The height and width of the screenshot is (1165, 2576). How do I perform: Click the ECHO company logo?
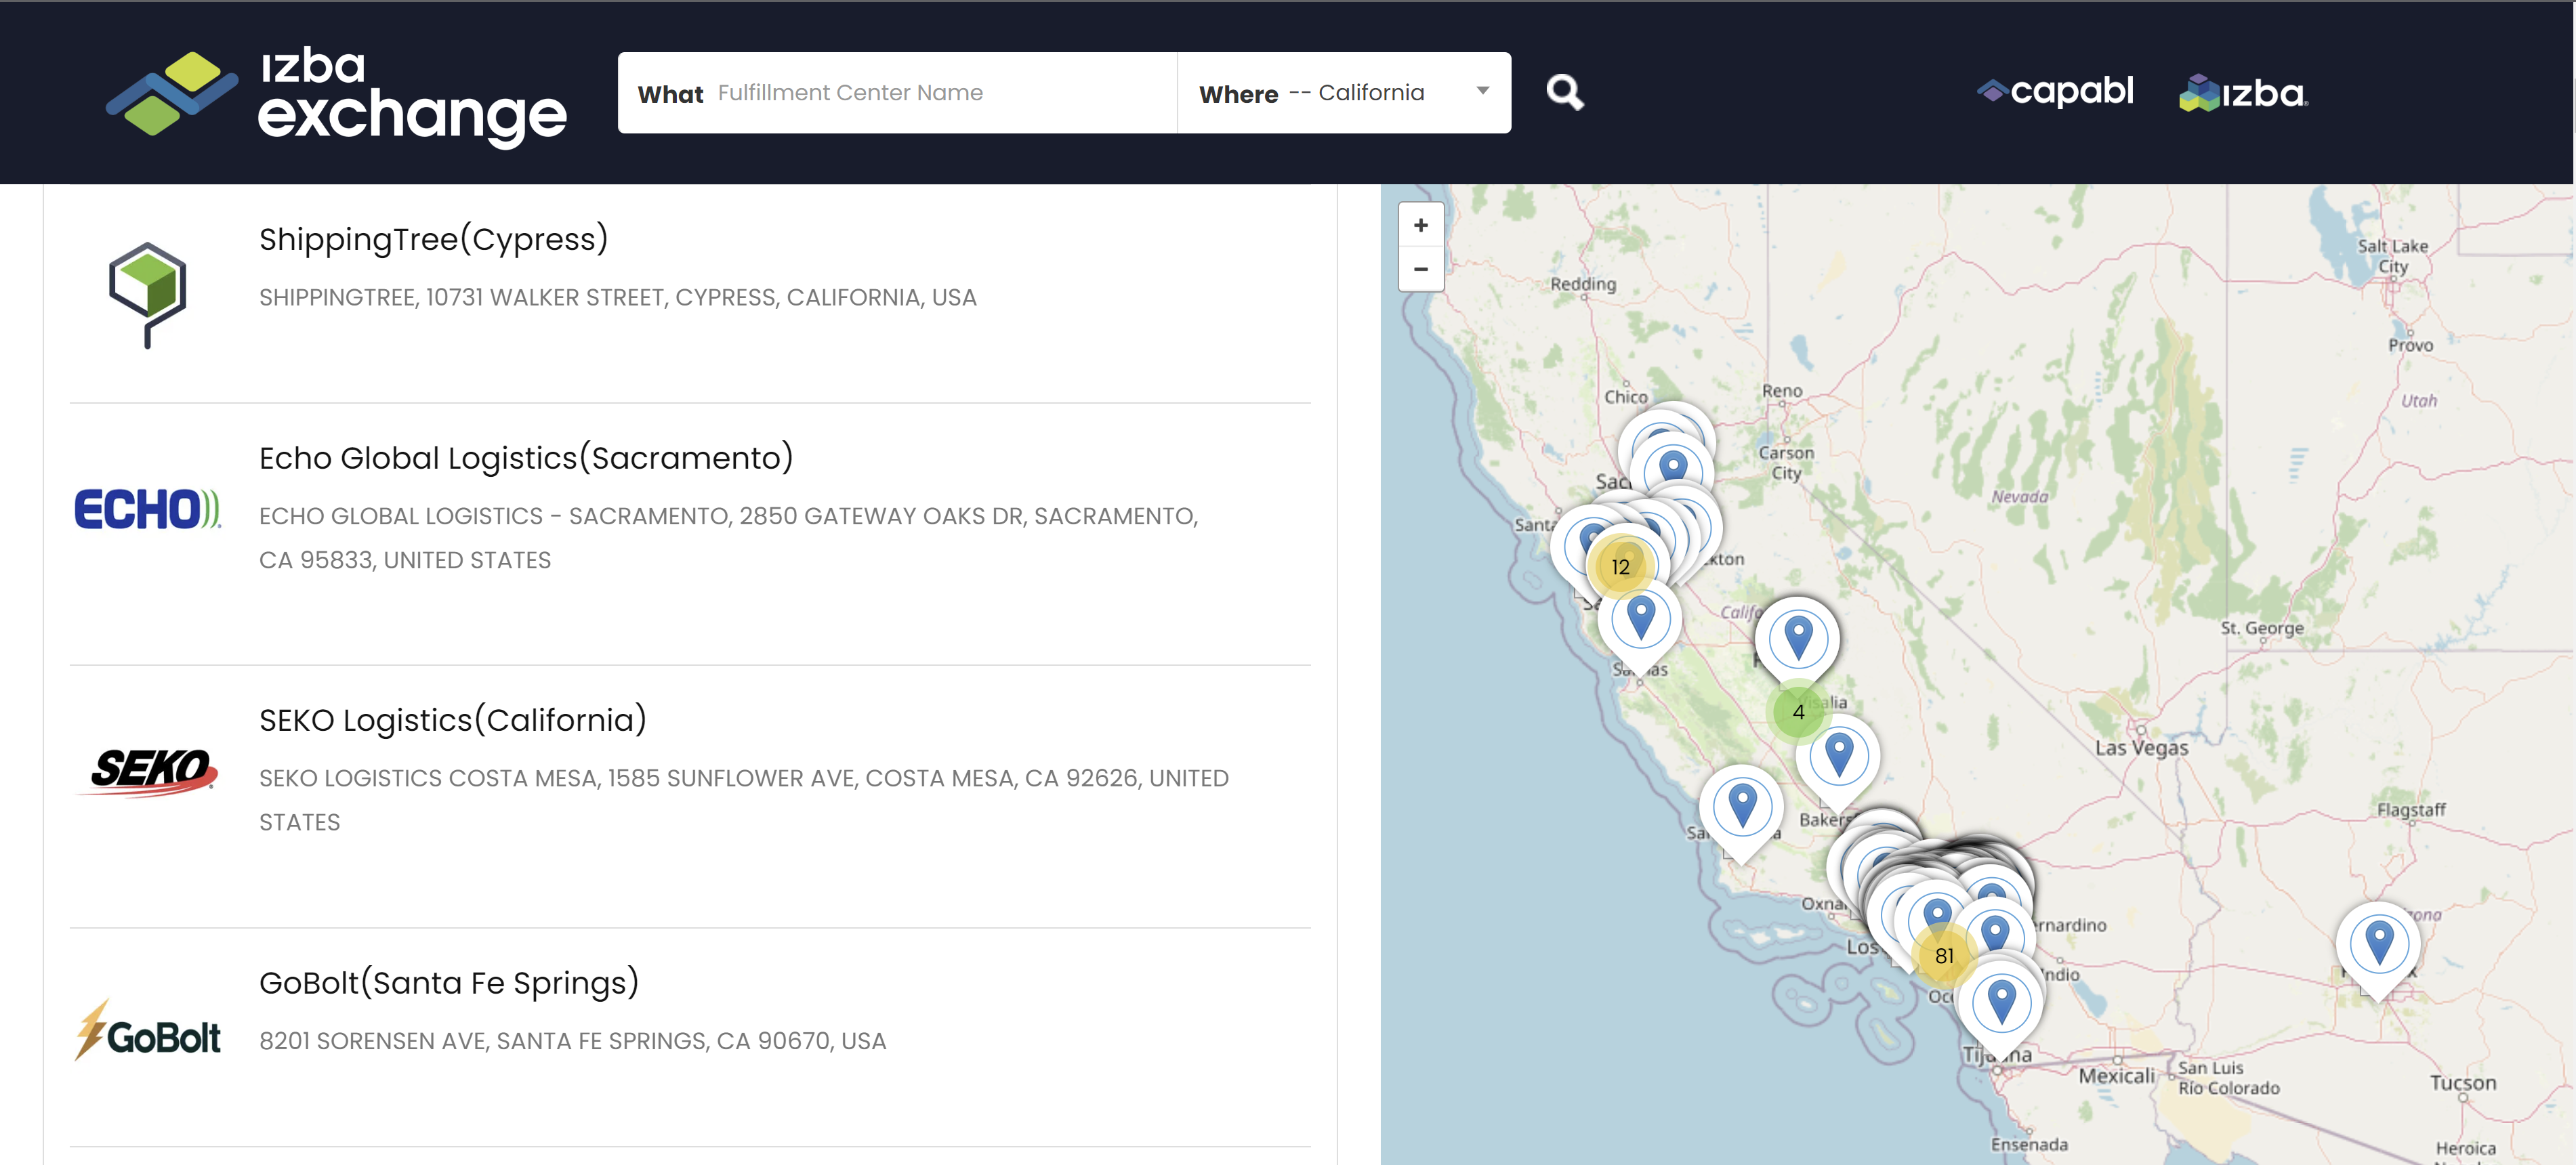(147, 509)
